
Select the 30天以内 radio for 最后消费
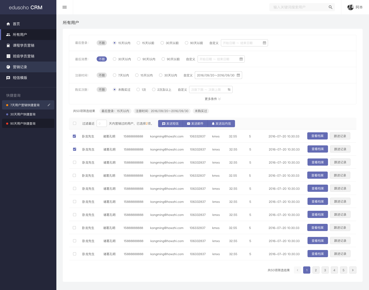tap(115, 59)
